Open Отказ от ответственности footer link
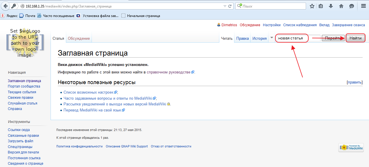 click(x=171, y=146)
